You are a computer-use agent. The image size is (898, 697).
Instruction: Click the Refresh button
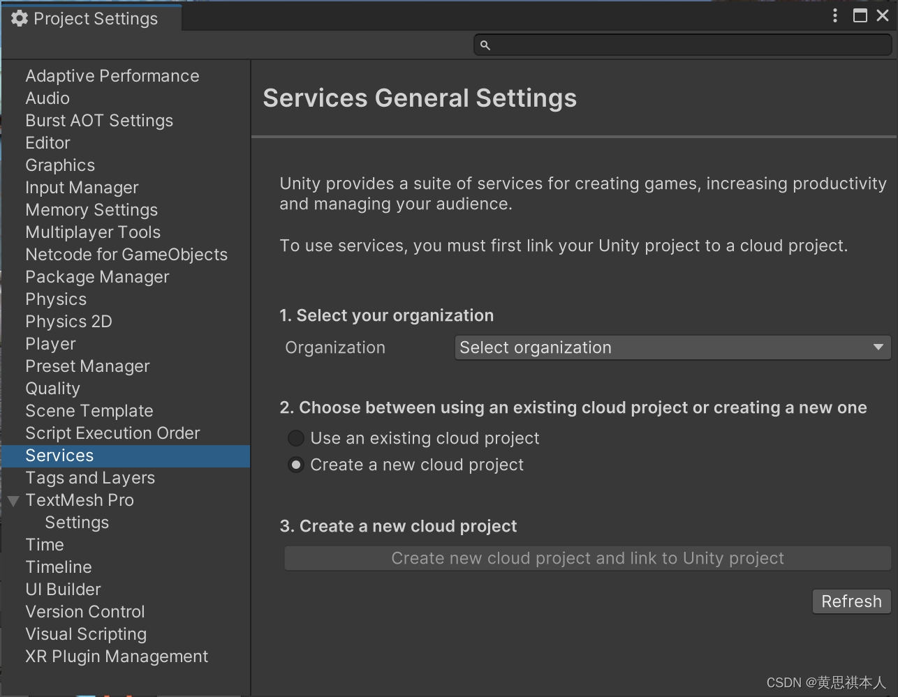coord(851,601)
